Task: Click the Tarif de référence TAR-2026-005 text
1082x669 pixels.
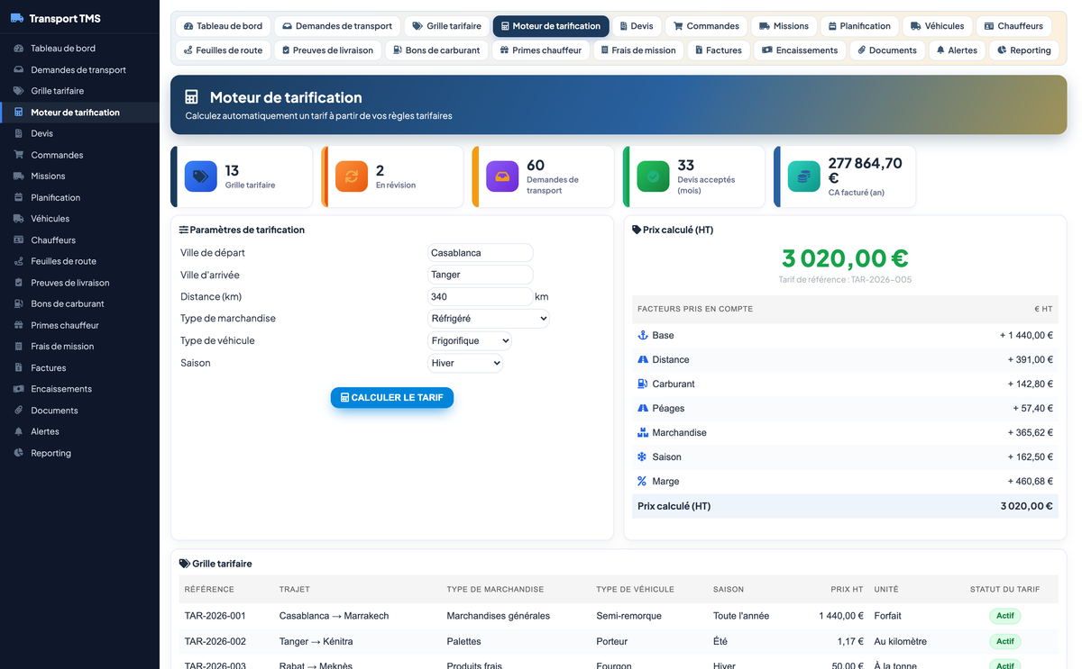Action: coord(845,280)
